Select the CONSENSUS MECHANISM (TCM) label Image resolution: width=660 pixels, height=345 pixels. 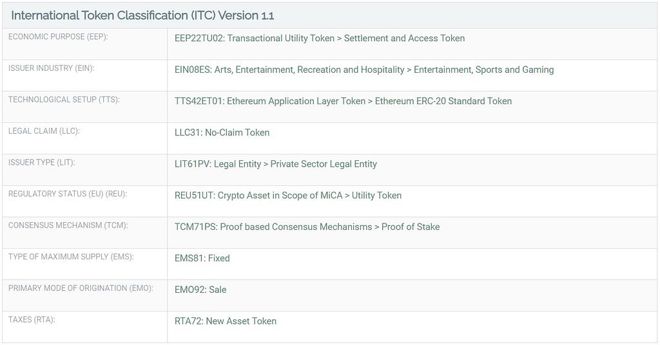tap(68, 225)
